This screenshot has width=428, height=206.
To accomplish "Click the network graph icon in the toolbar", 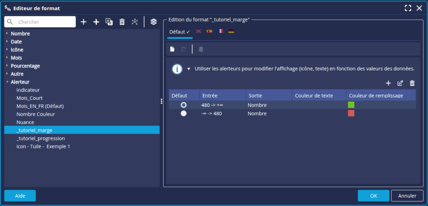I will point(135,22).
